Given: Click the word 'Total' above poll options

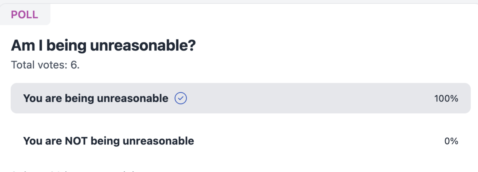Looking at the screenshot, I should point(23,65).
